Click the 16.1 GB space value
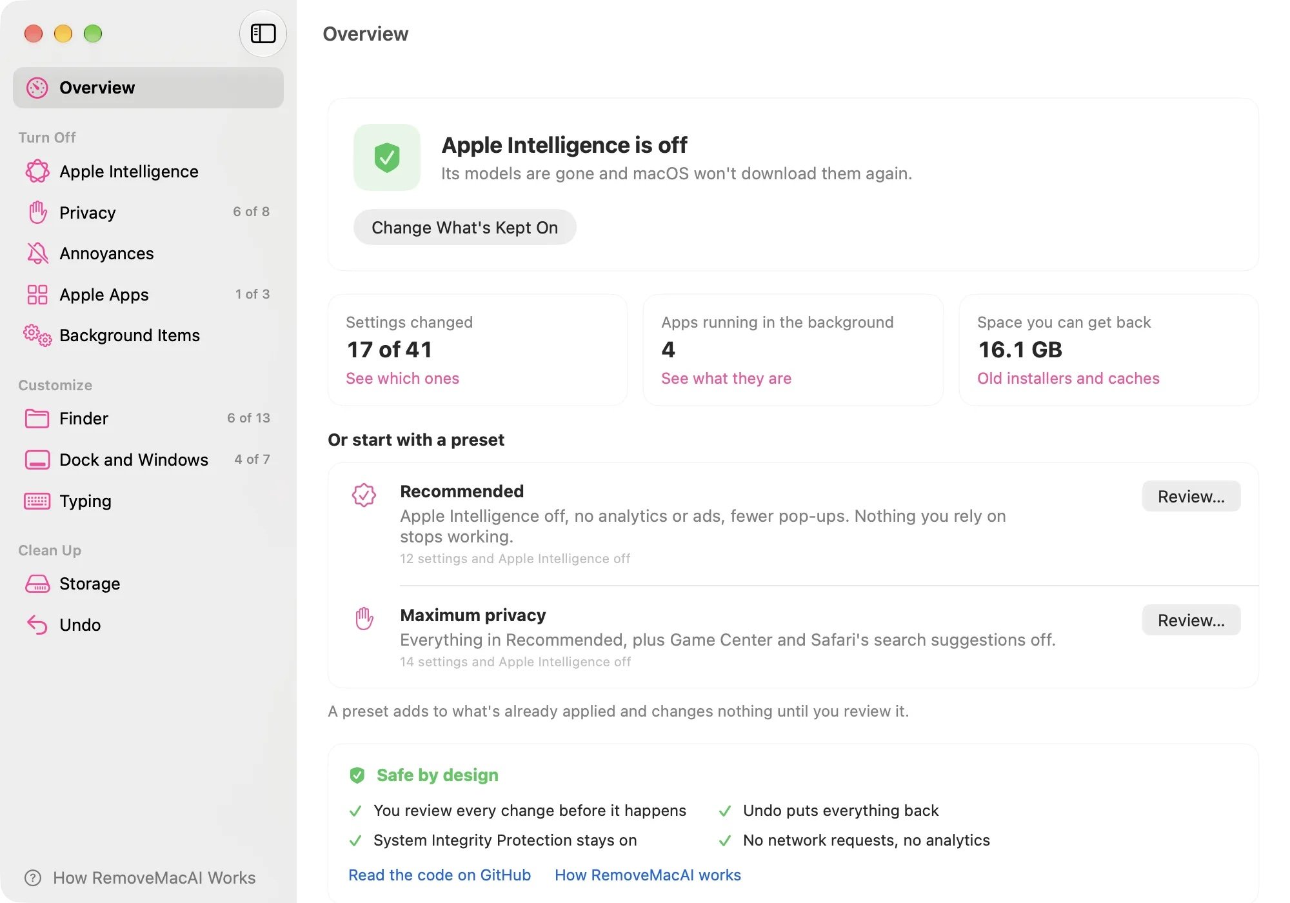This screenshot has width=1290, height=903. pyautogui.click(x=1020, y=350)
